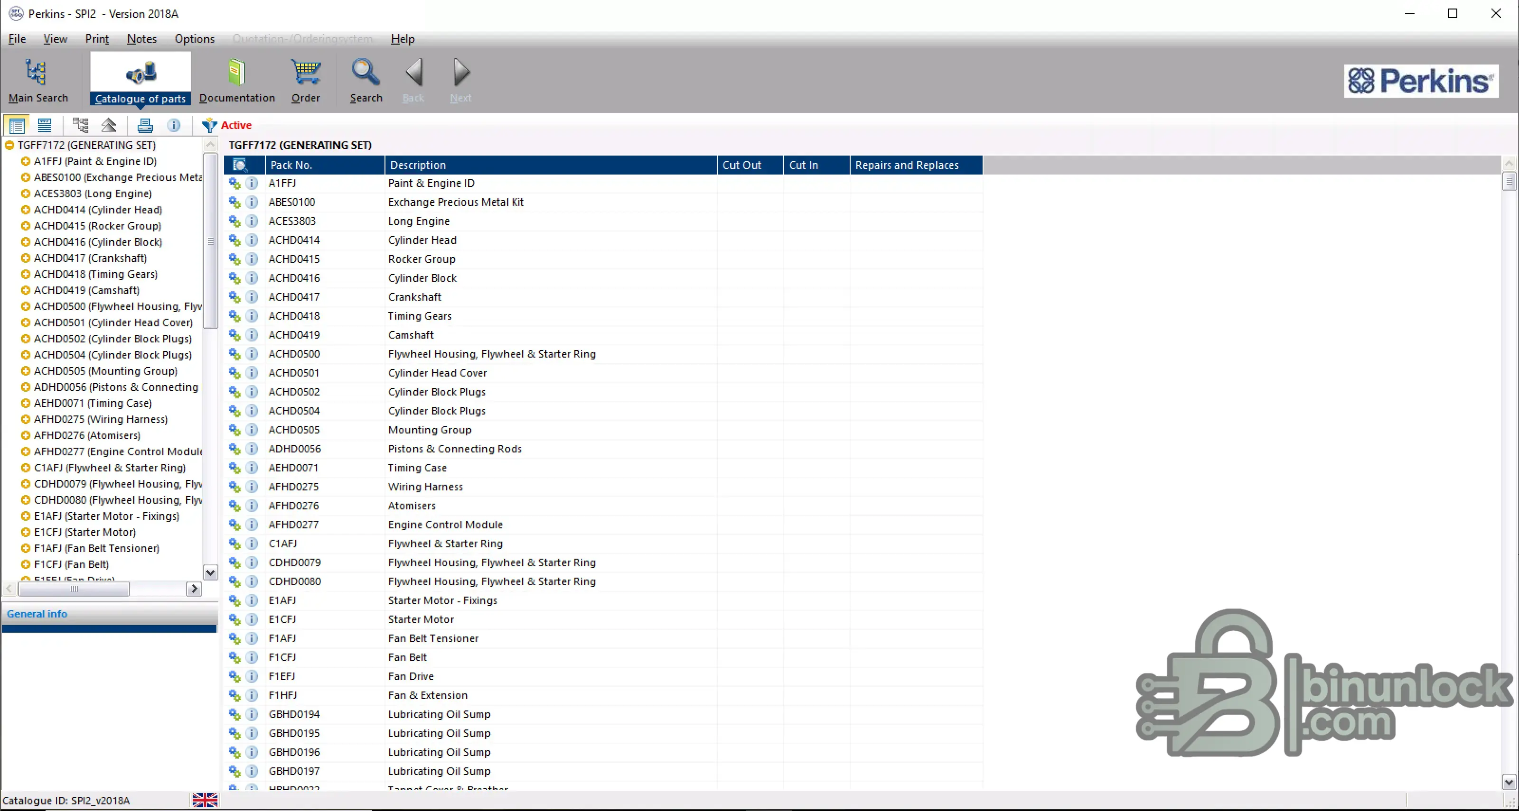The height and width of the screenshot is (811, 1519).
Task: Click the info icon for AFHD0276 Atomisers
Action: 252,506
